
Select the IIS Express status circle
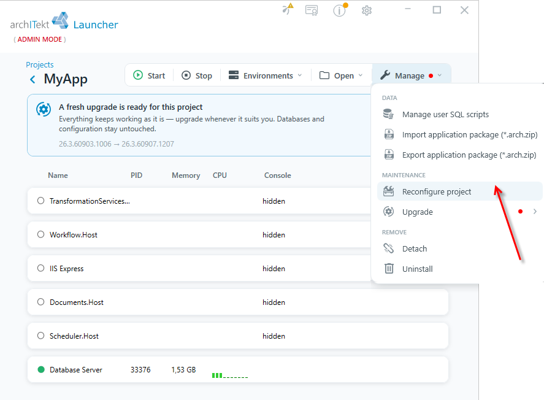(x=41, y=268)
